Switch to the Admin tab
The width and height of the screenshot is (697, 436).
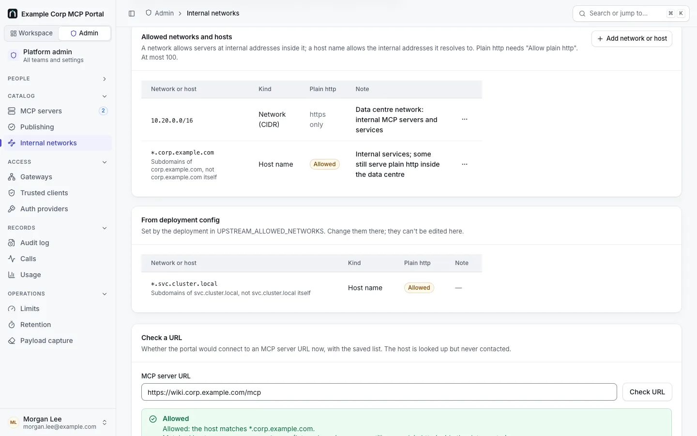pyautogui.click(x=84, y=33)
